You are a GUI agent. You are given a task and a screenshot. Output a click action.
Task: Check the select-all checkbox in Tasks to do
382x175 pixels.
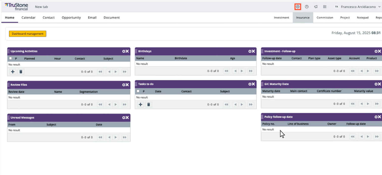(138, 91)
